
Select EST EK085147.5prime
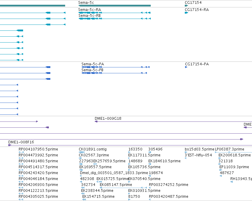click(x=116, y=185)
